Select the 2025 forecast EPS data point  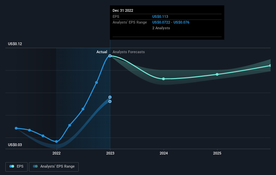[217, 74]
